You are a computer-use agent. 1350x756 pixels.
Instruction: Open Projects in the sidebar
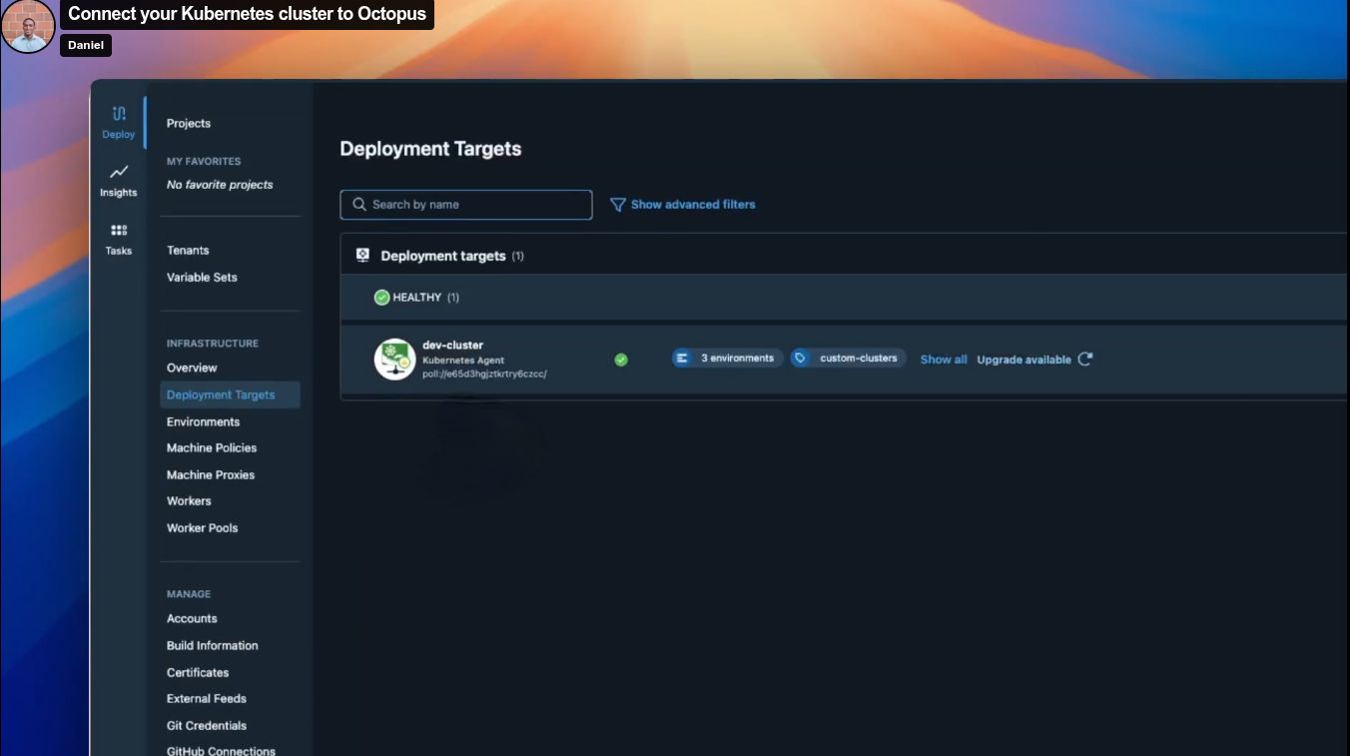click(189, 124)
